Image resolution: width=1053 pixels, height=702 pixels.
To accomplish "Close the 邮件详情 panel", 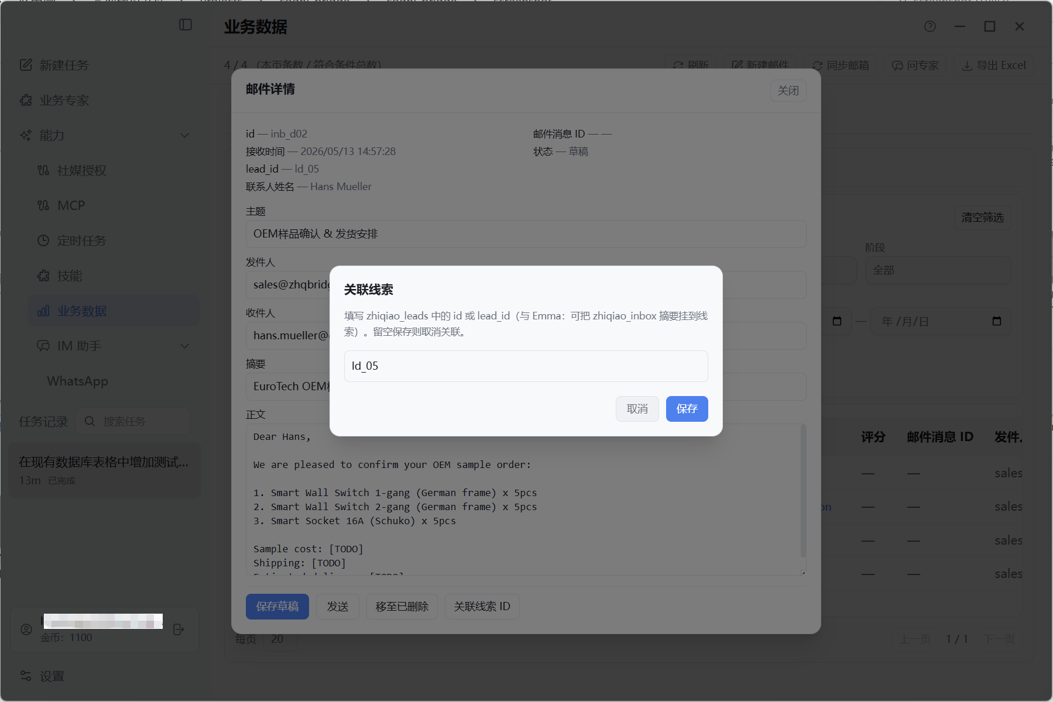I will click(788, 91).
